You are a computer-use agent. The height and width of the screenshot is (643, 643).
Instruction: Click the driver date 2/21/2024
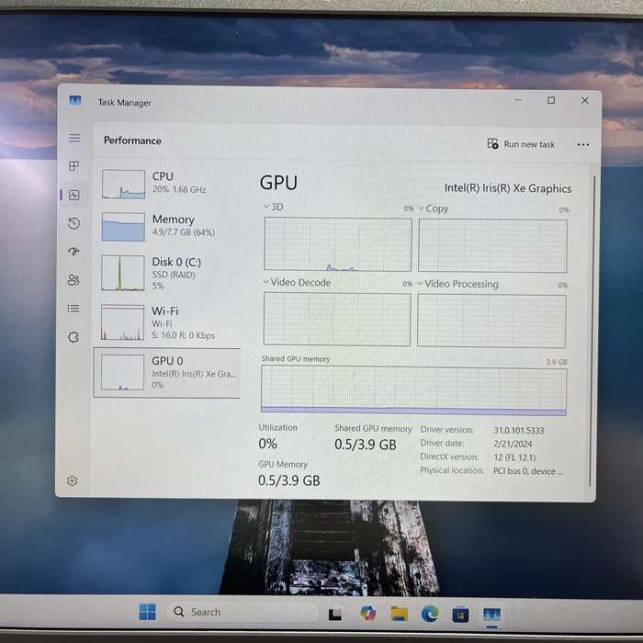513,444
